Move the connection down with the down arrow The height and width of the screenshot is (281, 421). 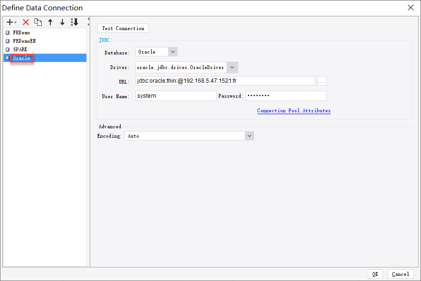pos(62,22)
